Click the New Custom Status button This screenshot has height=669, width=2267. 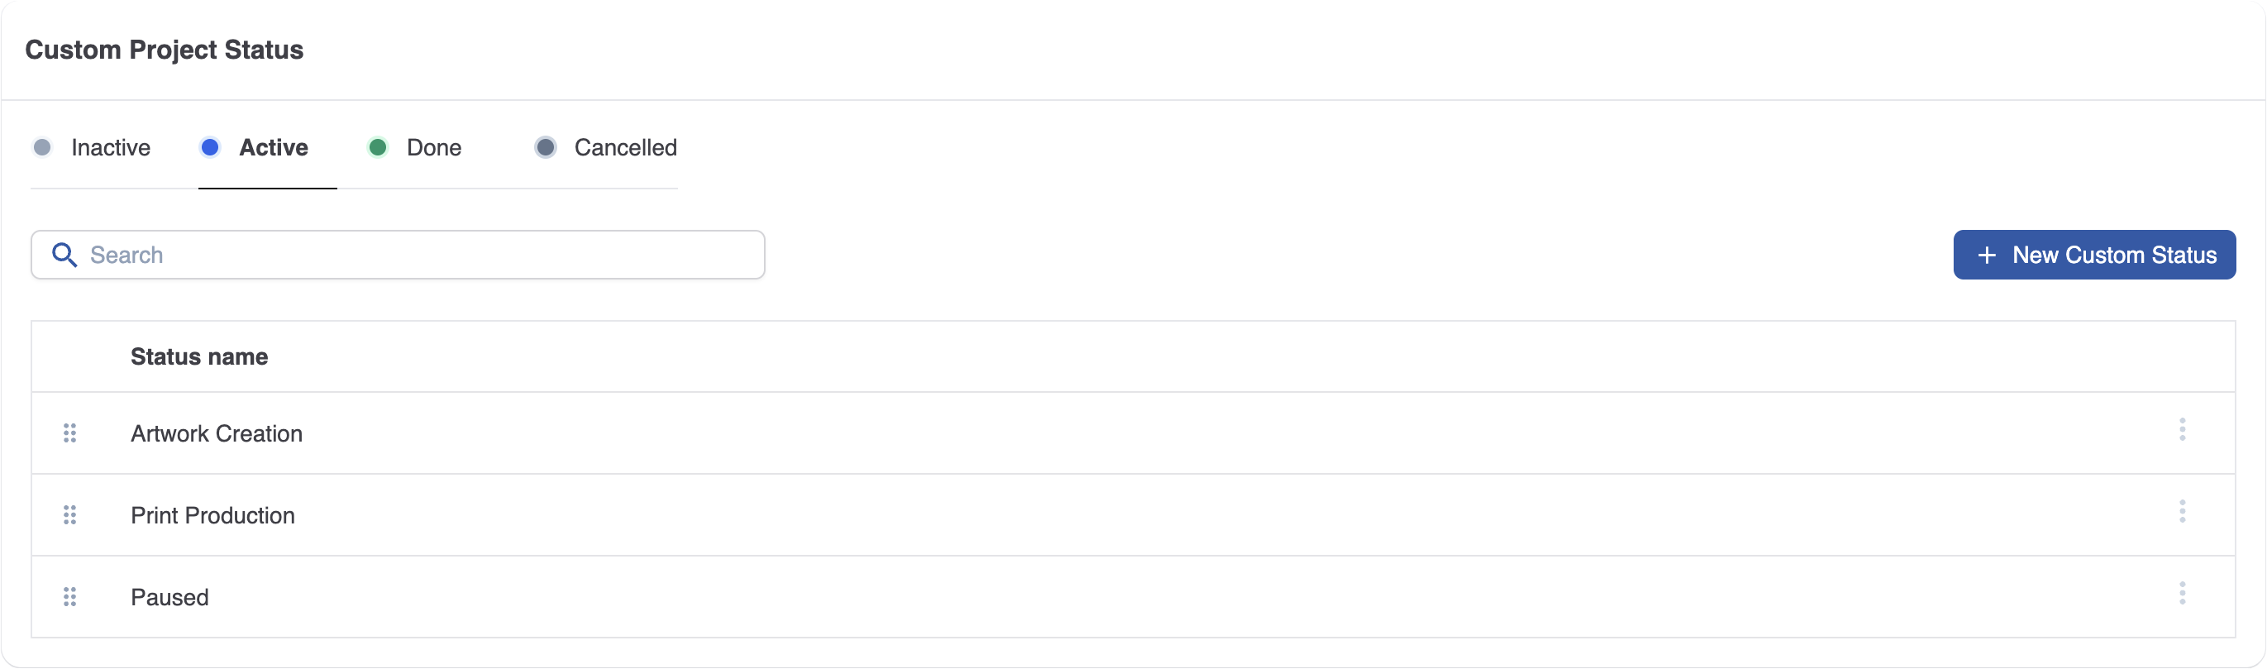point(2094,255)
